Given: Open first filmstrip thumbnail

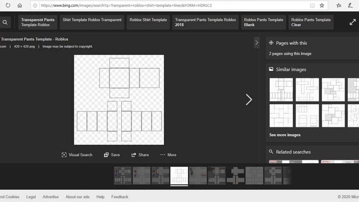Looking at the screenshot, I should tap(123, 176).
